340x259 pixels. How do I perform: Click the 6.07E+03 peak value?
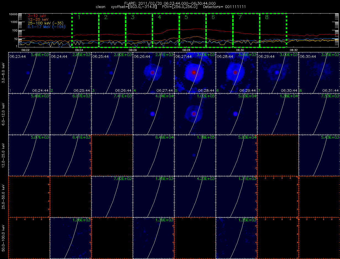[82, 96]
